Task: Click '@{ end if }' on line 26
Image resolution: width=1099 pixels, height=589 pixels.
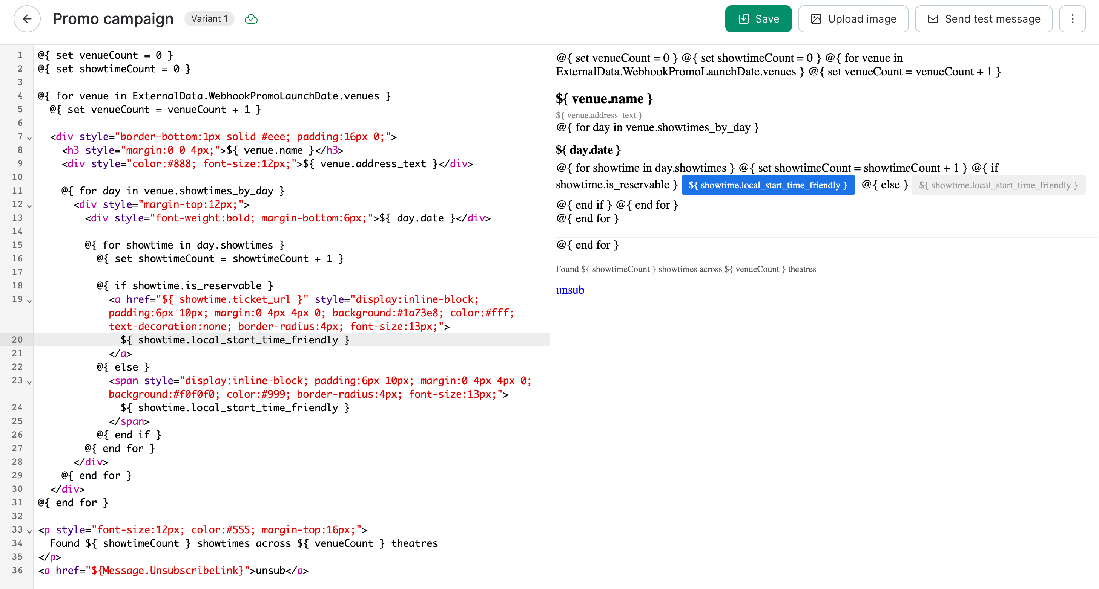Action: pyautogui.click(x=129, y=435)
